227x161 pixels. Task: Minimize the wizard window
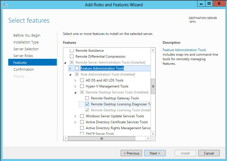pyautogui.click(x=201, y=3)
